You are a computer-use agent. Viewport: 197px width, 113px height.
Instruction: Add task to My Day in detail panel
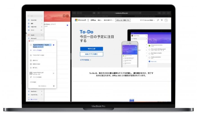tap(37, 55)
